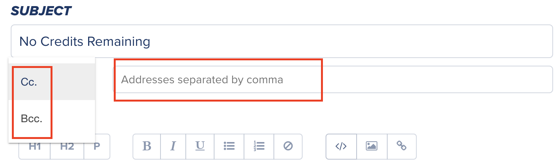This screenshot has width=560, height=168.
Task: Insert a bulleted list
Action: [229, 146]
